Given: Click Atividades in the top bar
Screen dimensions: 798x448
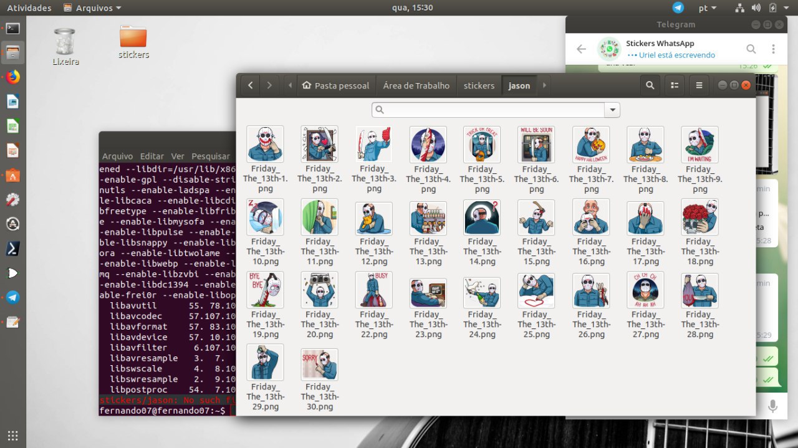Looking at the screenshot, I should tap(29, 8).
